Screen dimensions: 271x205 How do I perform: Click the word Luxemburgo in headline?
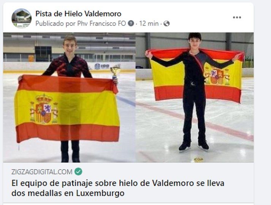point(100,193)
